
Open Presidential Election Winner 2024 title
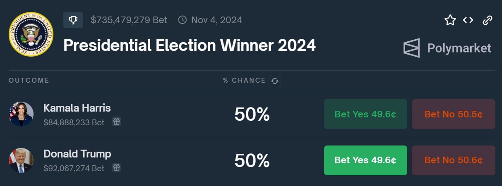190,45
